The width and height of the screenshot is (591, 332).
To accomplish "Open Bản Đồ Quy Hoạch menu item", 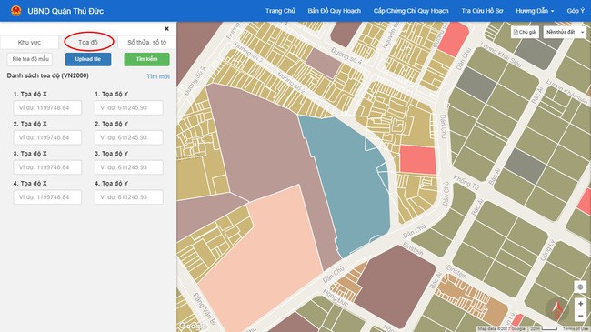I will pyautogui.click(x=334, y=11).
